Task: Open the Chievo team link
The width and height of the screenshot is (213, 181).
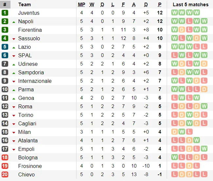Action: pyautogui.click(x=27, y=174)
